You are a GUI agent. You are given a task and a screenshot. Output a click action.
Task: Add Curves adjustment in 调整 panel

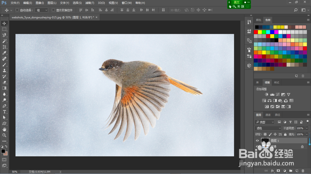coord(278,94)
